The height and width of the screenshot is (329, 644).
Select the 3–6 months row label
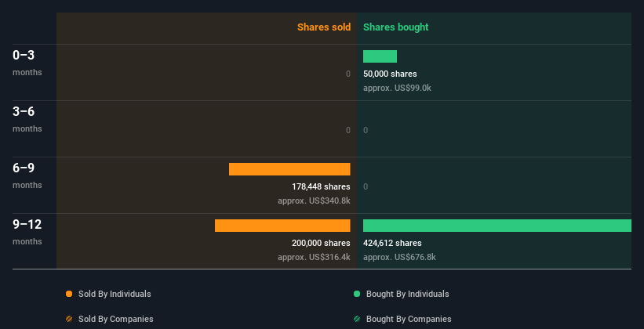click(27, 119)
